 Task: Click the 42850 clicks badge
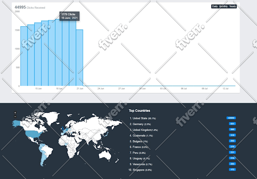point(231,118)
